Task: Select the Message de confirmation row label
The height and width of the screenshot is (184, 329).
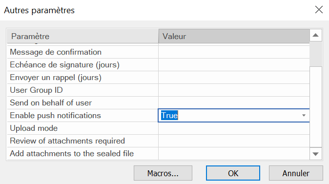Action: click(56, 52)
